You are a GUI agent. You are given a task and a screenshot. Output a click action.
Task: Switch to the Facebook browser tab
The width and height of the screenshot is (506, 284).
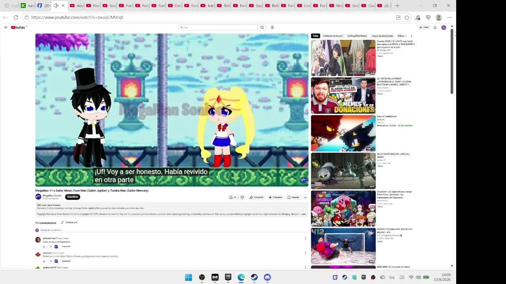tap(43, 6)
